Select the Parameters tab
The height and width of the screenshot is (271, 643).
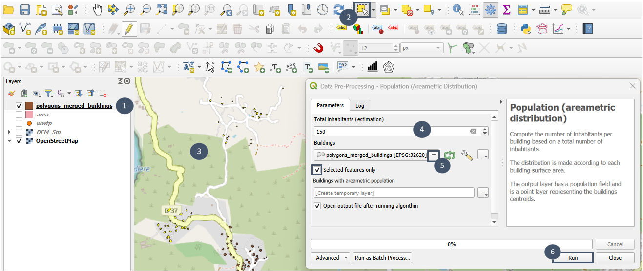tap(330, 105)
